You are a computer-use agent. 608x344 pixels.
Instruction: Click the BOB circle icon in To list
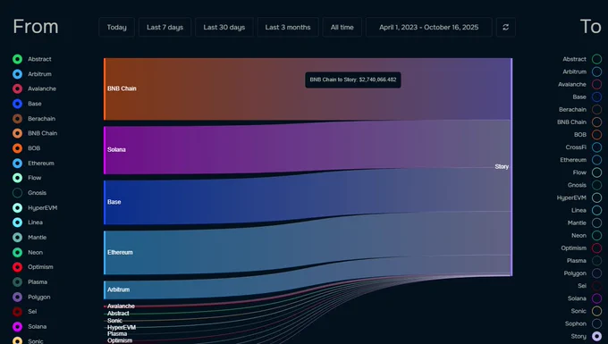596,134
